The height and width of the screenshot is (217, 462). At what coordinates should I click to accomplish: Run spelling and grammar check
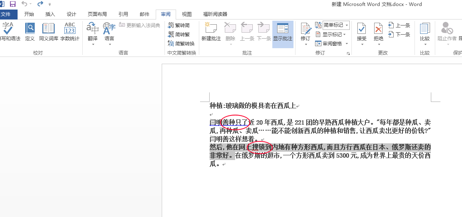[x=9, y=32]
